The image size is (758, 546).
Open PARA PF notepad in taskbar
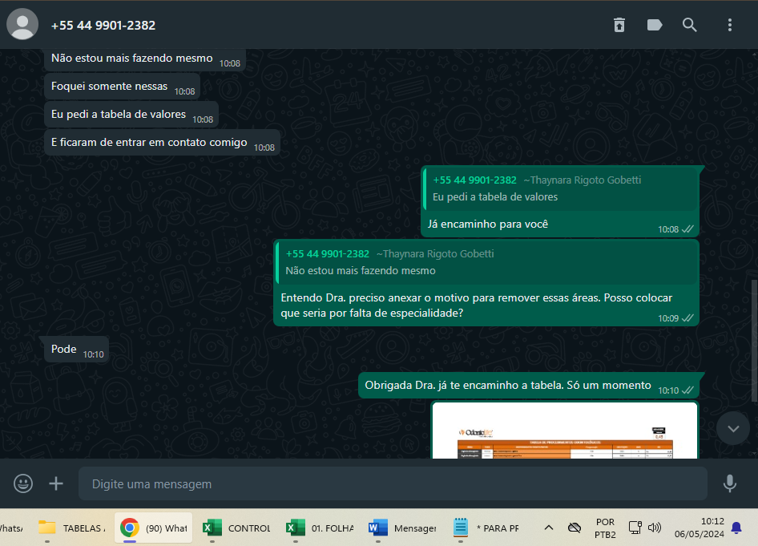tap(486, 528)
